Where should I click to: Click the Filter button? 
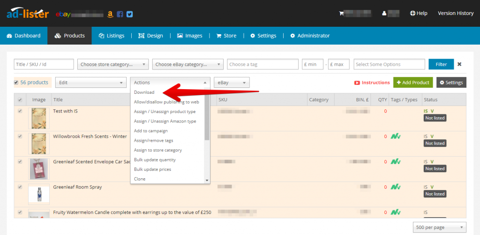(441, 64)
